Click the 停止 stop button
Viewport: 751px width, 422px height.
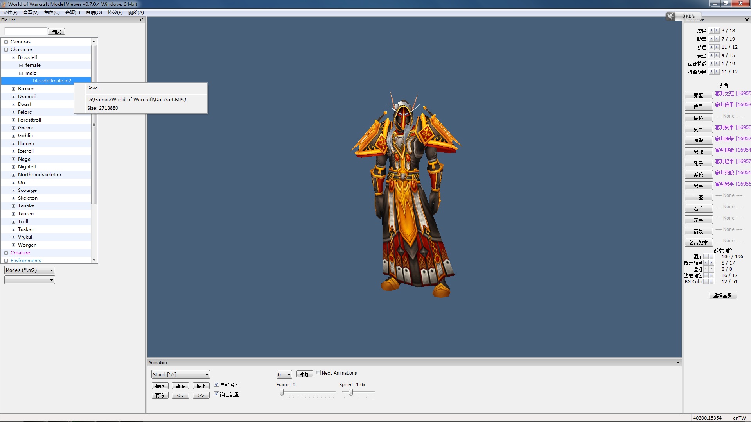(x=201, y=386)
